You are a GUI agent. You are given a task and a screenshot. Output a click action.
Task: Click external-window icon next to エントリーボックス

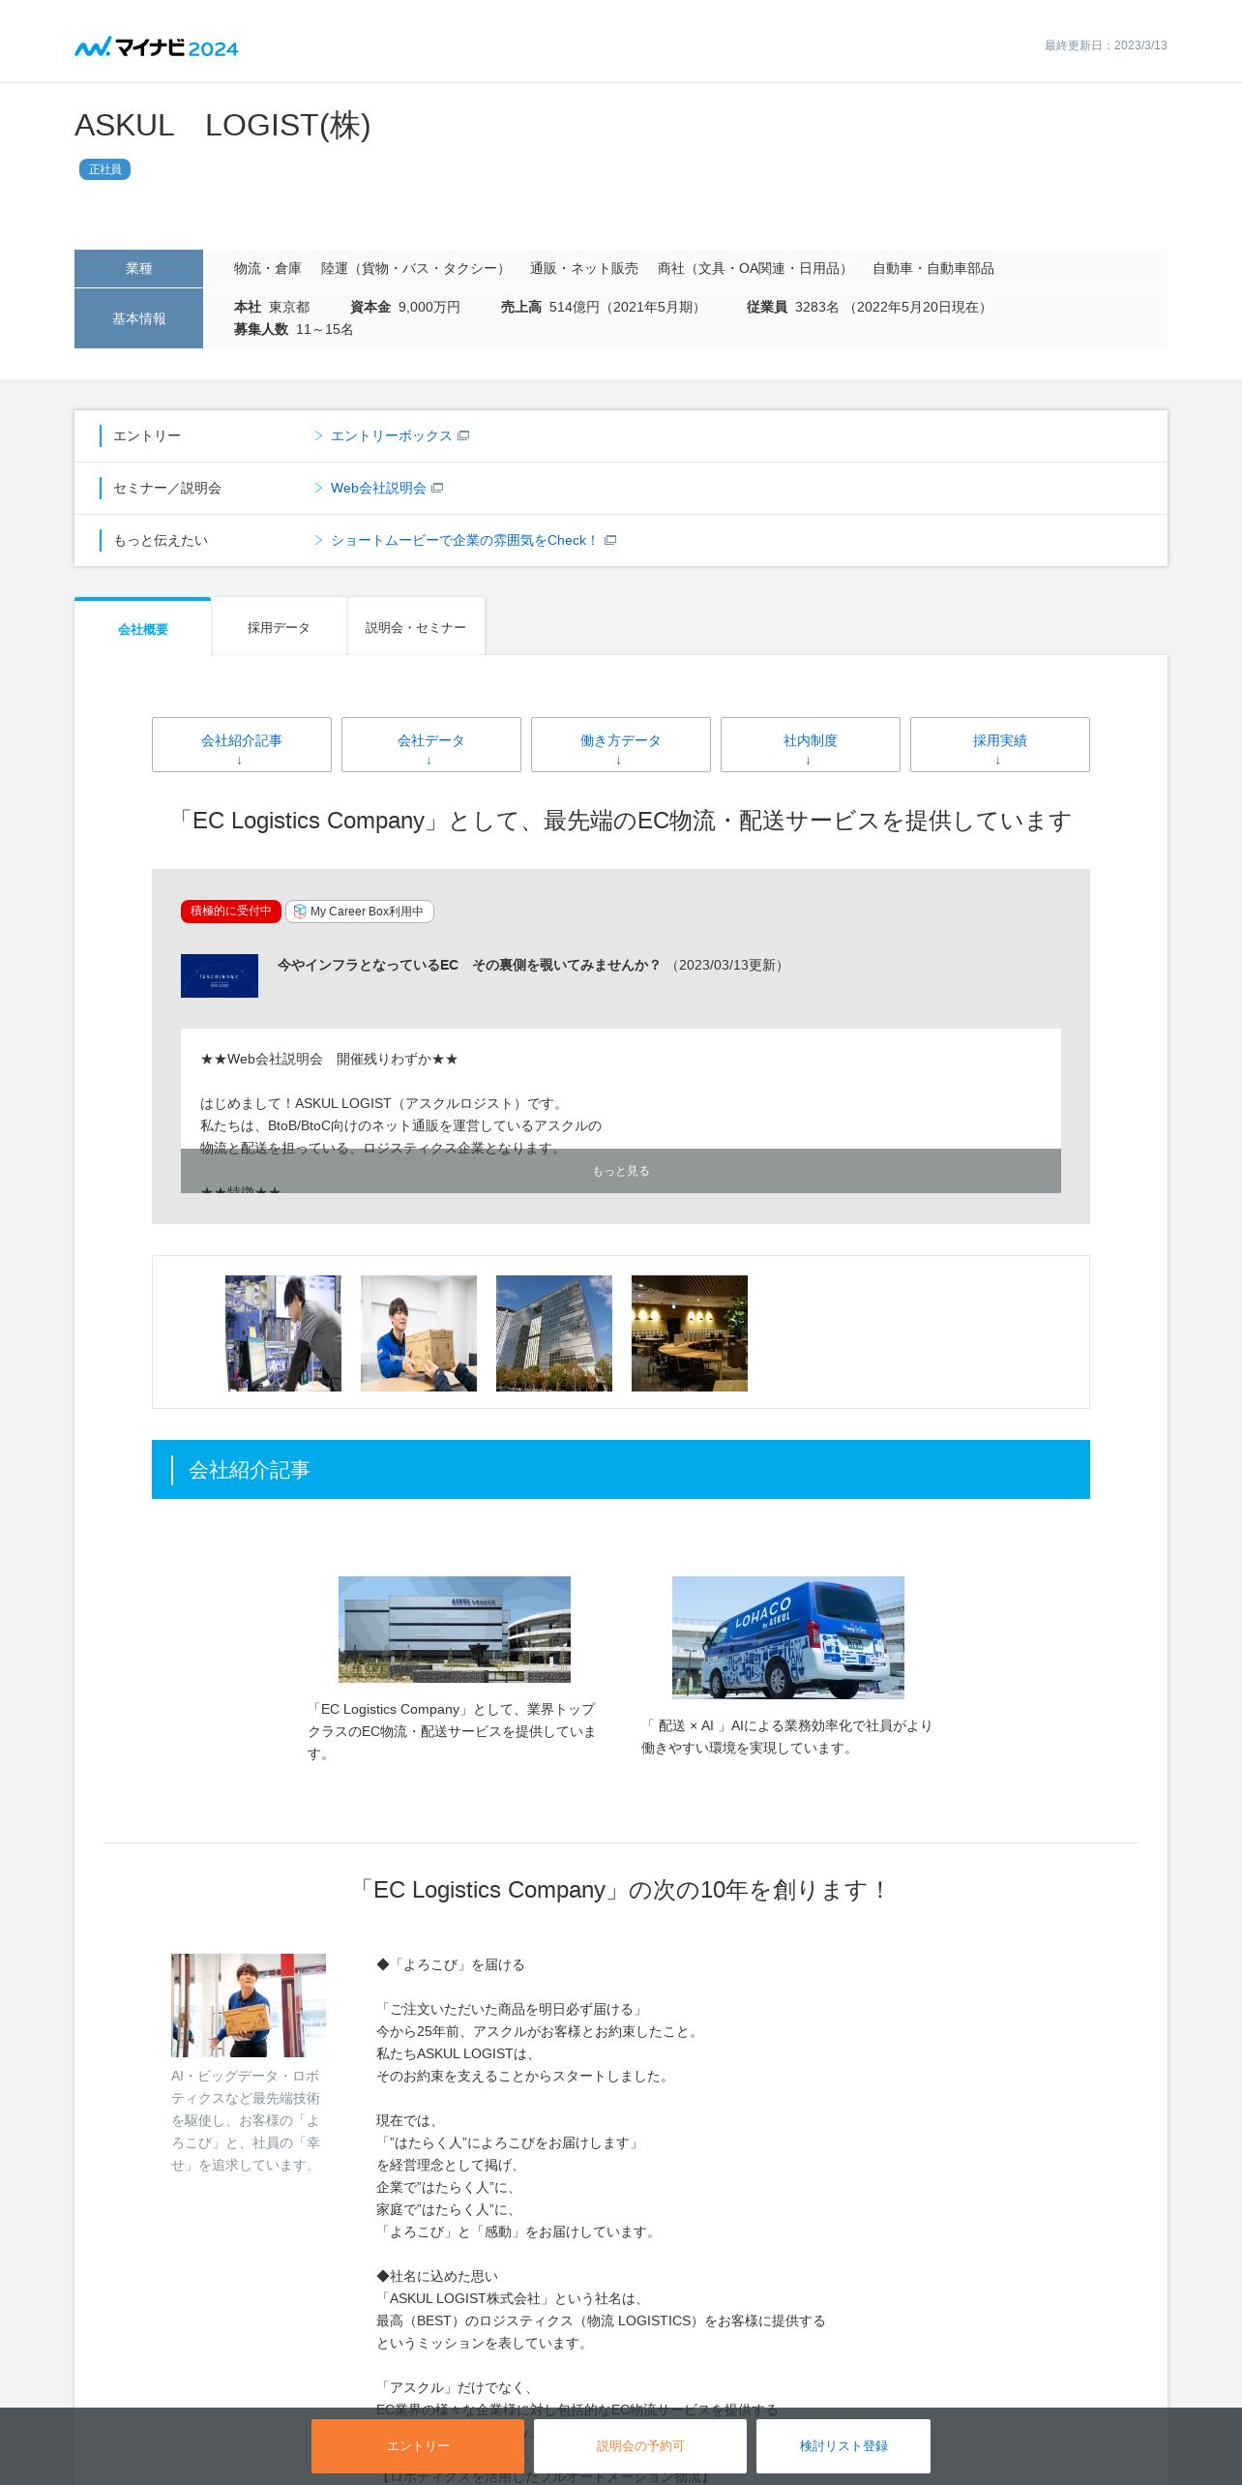[x=463, y=436]
